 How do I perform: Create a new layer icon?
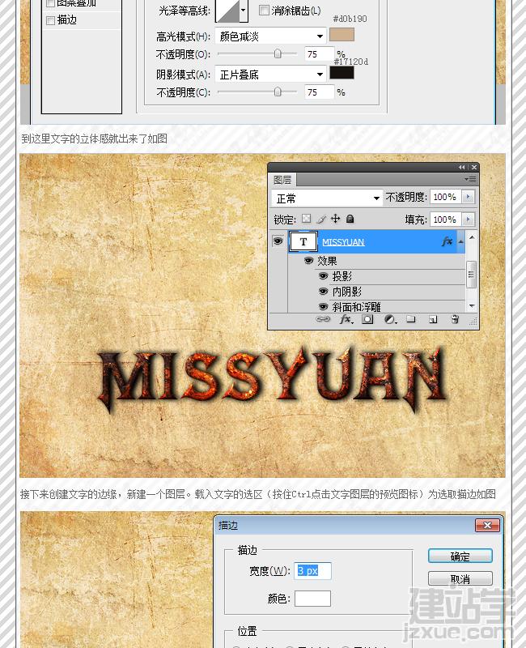tap(433, 319)
